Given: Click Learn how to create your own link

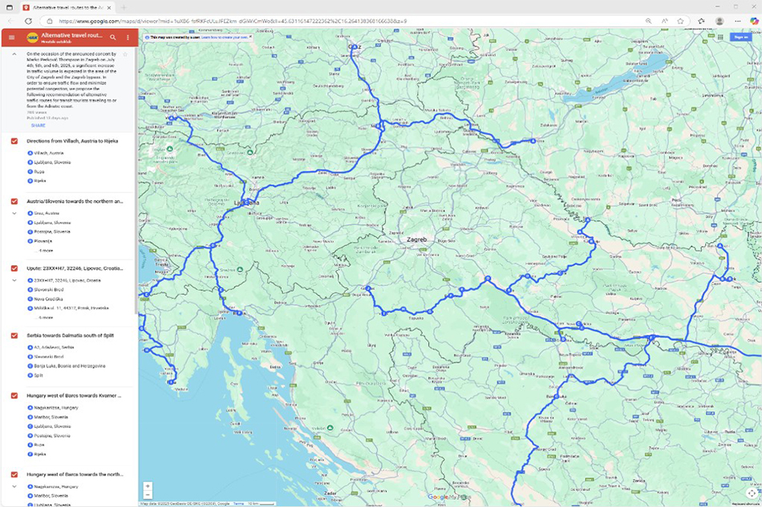Looking at the screenshot, I should (225, 38).
